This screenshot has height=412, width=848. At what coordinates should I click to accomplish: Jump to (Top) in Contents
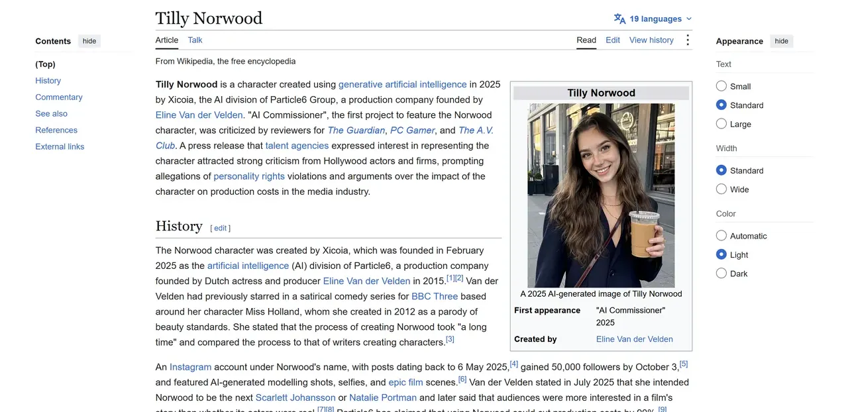pos(45,64)
